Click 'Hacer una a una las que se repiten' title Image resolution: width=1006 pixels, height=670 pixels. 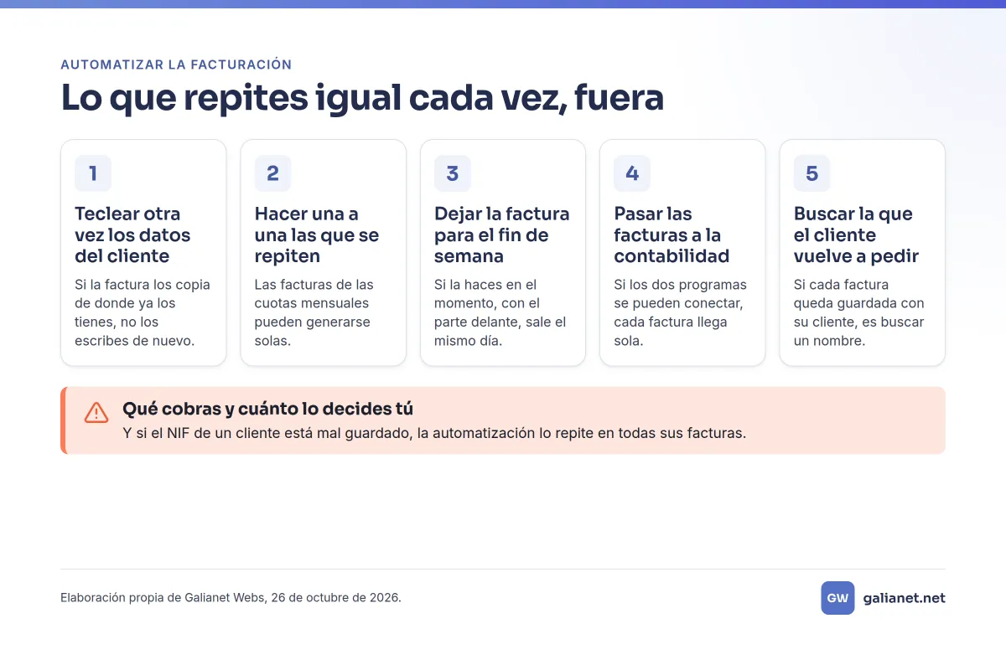point(317,234)
